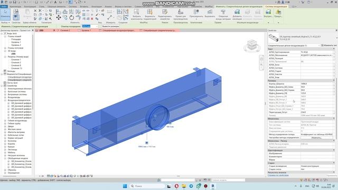
Task: Expand the Планы потолков tree node
Action: (5, 48)
